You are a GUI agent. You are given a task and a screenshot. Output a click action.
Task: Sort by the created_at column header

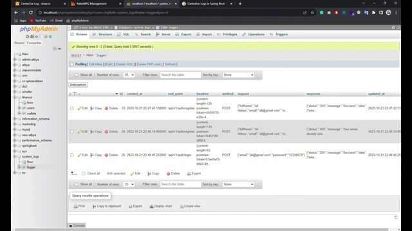coord(135,94)
